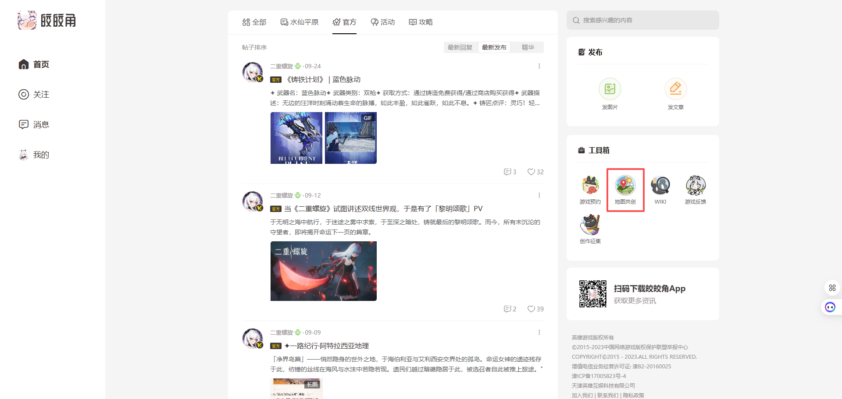Viewport: 842px width, 399px height.
Task: Like the 蓝色脉动 post with 32 likes
Action: point(535,172)
